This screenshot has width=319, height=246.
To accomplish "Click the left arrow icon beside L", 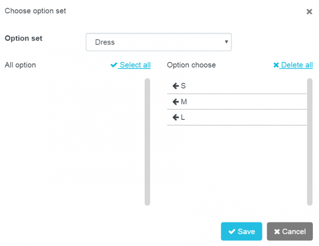I will click(175, 117).
